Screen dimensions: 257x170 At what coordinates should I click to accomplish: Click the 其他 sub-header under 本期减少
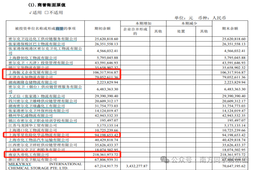204,31
